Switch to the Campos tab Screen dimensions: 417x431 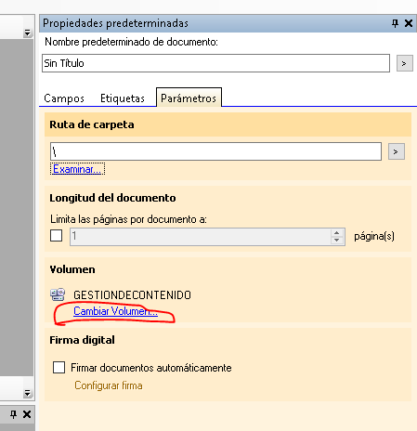point(64,98)
